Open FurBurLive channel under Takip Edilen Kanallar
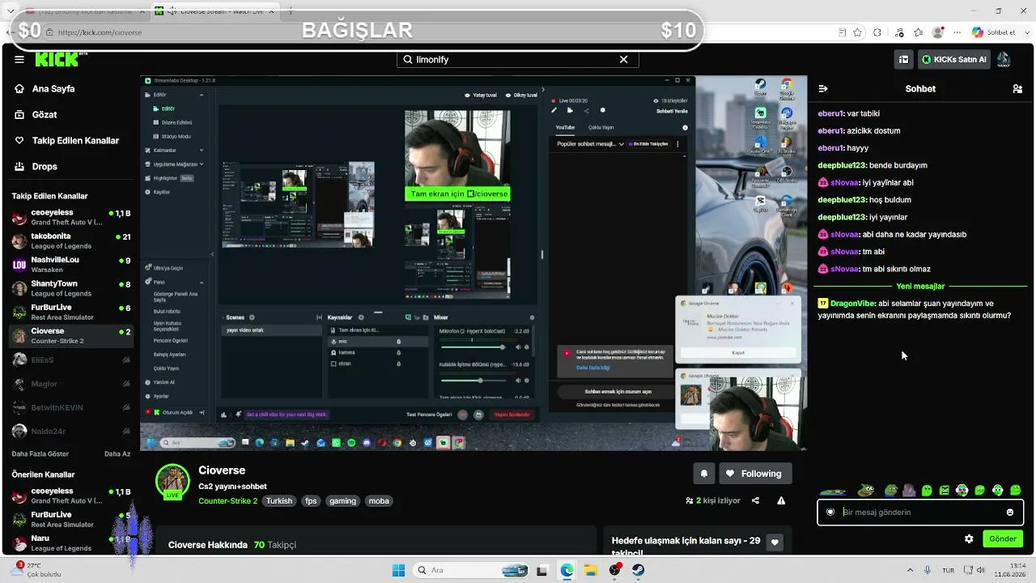The height and width of the screenshot is (583, 1036). [x=71, y=312]
